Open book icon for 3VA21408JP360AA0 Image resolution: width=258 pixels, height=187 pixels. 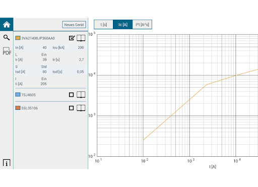(x=81, y=38)
